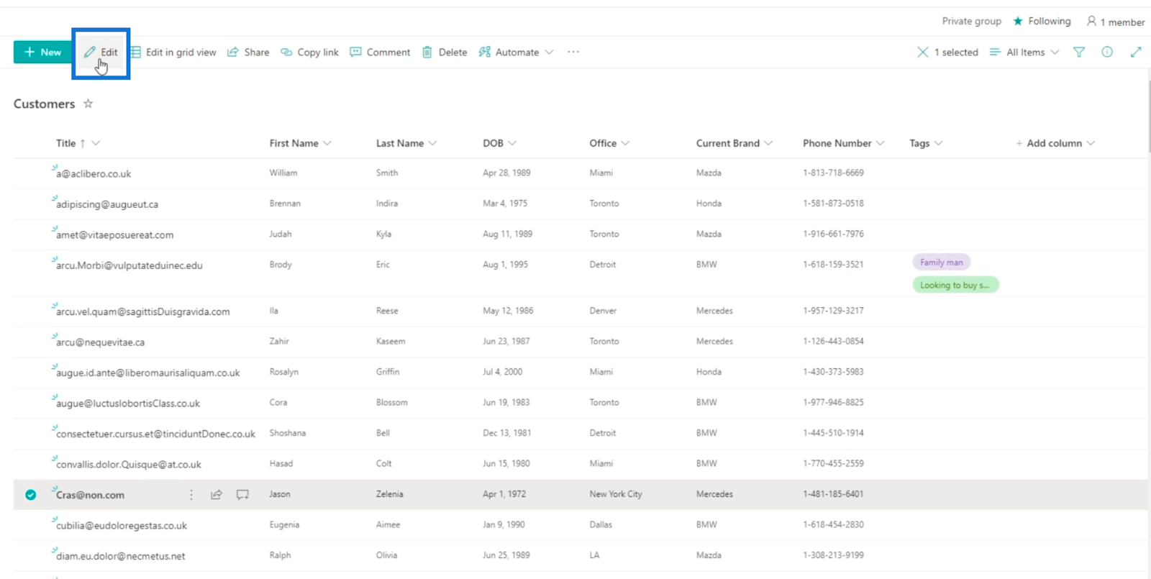The width and height of the screenshot is (1151, 579).
Task: Select office cell New York City
Action: pos(616,494)
